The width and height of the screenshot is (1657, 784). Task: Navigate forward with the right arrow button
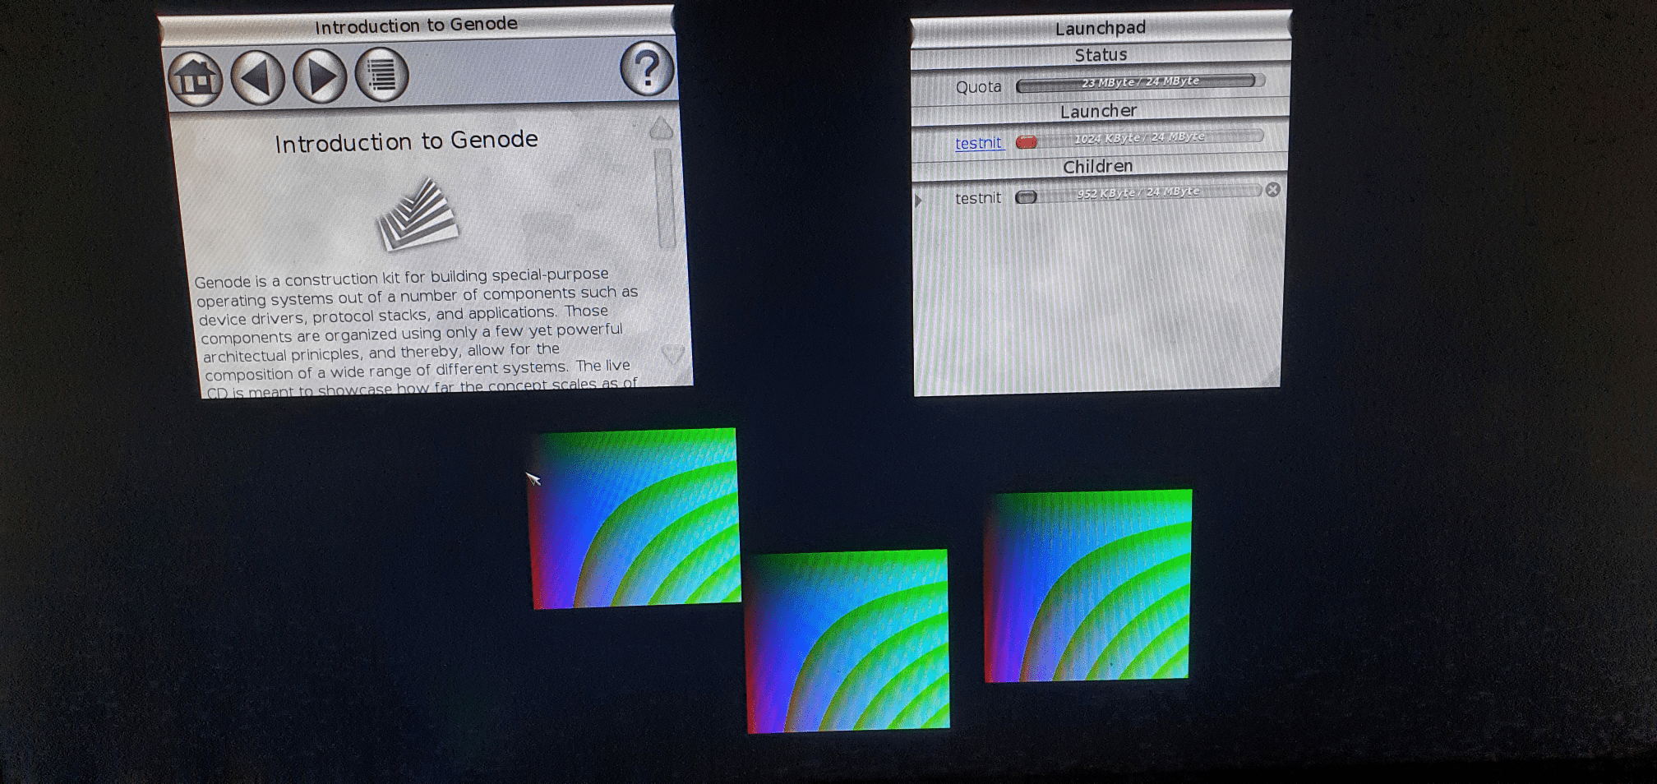click(x=320, y=76)
